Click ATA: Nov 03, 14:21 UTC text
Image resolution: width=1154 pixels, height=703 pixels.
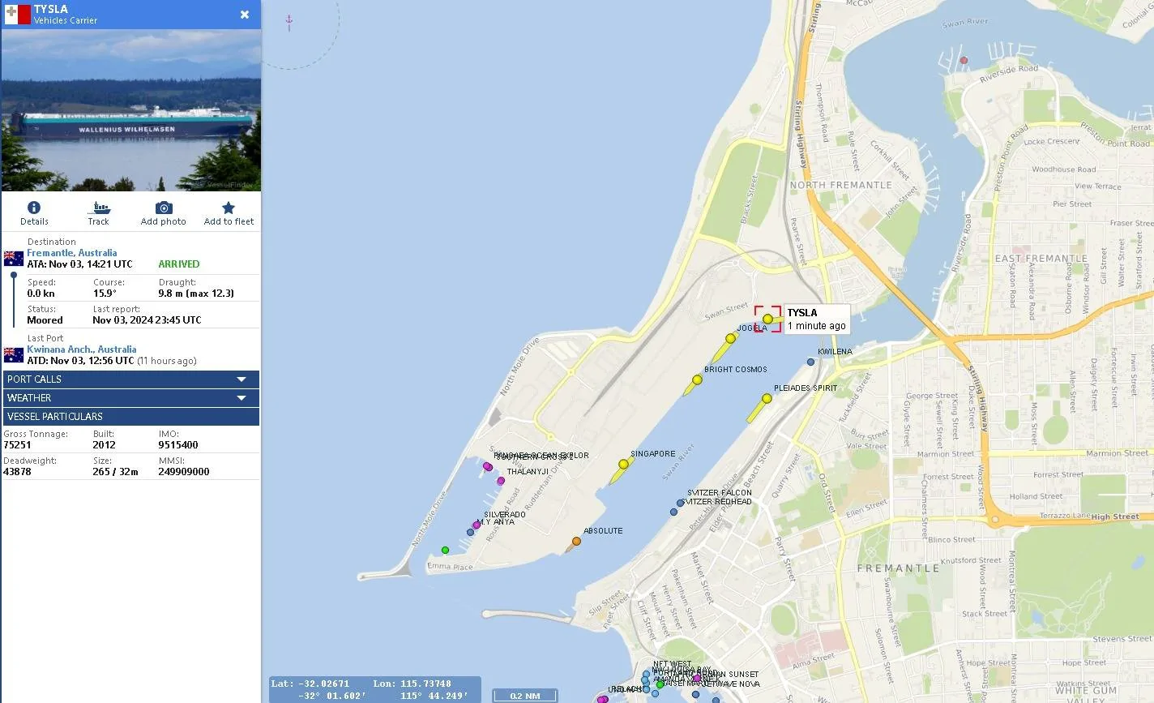pyautogui.click(x=79, y=264)
